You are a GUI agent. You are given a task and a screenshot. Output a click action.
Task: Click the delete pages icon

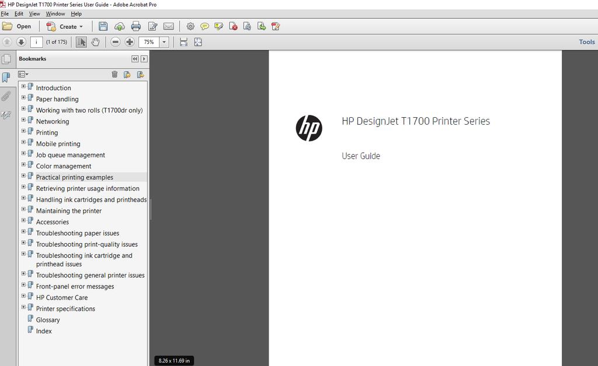(x=233, y=26)
